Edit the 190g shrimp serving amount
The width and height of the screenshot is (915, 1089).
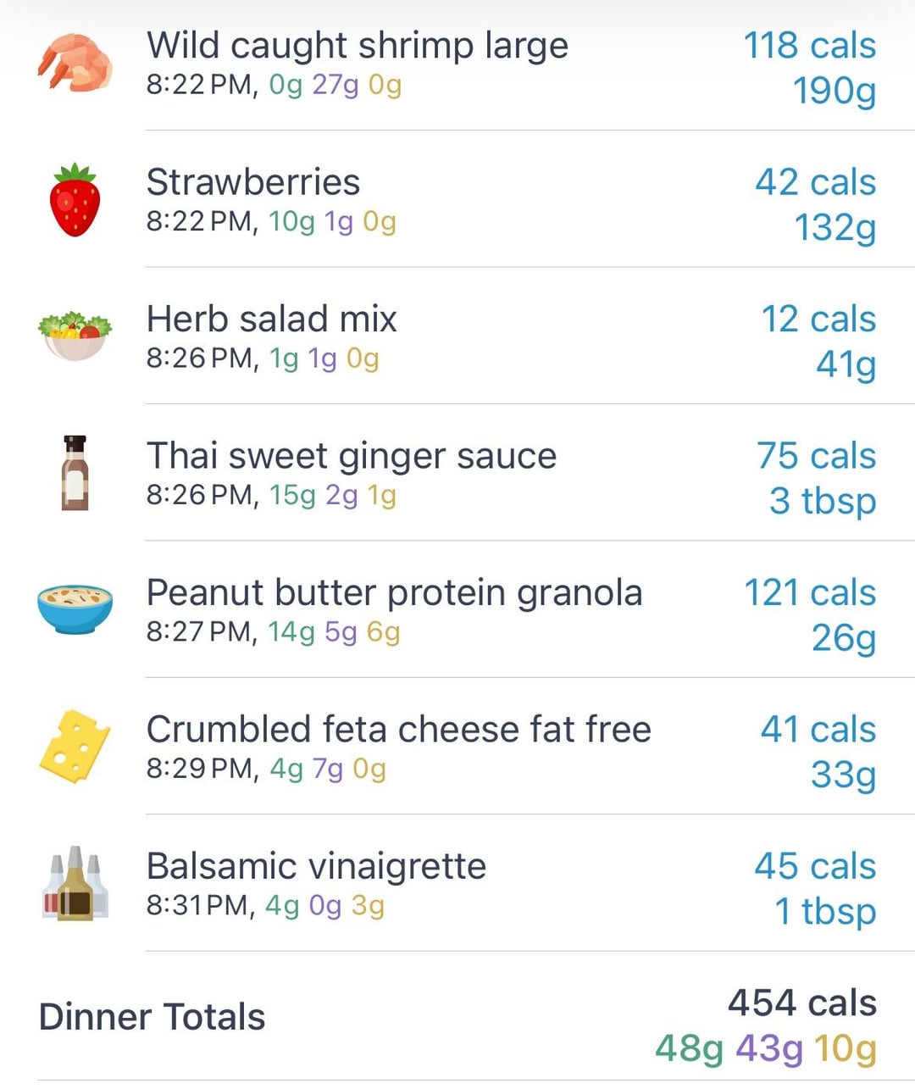tap(835, 92)
